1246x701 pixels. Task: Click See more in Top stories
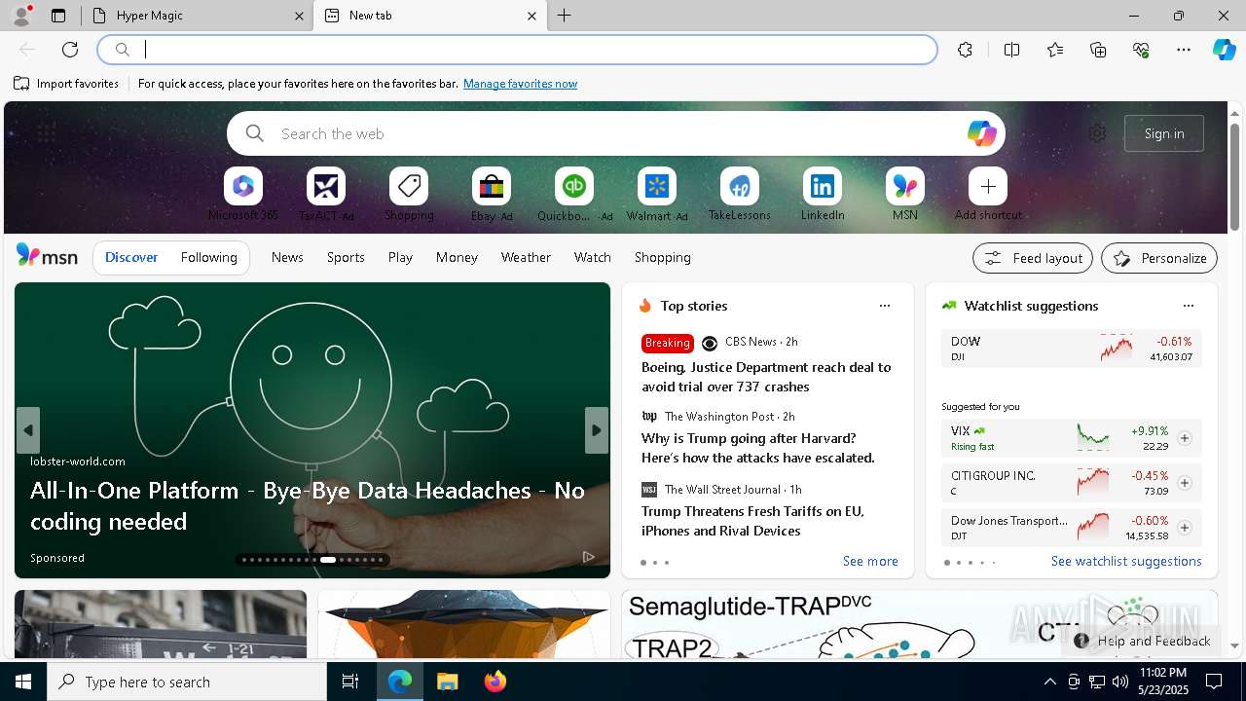870,561
